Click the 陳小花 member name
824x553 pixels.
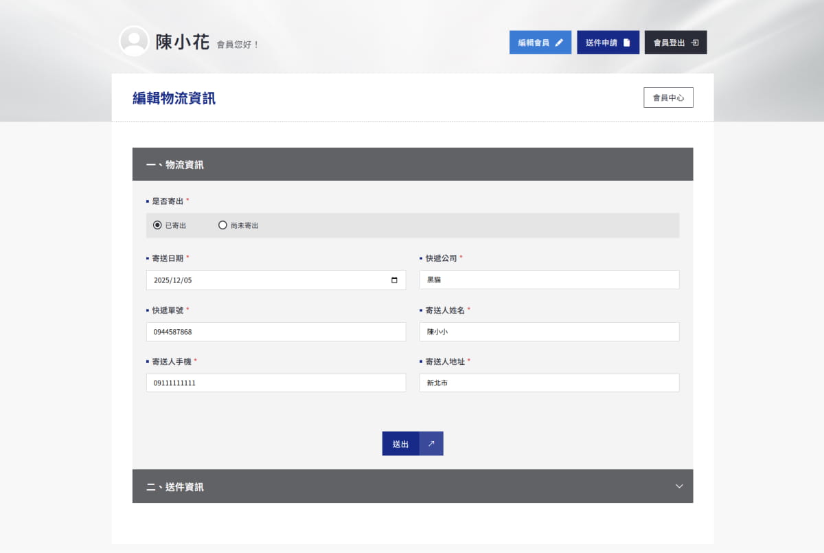click(182, 42)
